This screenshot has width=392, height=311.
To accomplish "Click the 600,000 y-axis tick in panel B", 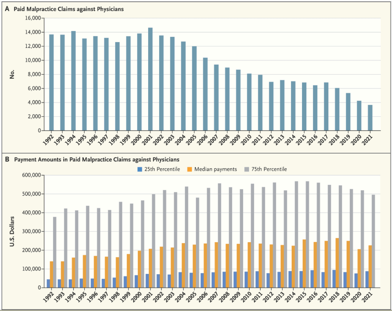I will 32,175.
